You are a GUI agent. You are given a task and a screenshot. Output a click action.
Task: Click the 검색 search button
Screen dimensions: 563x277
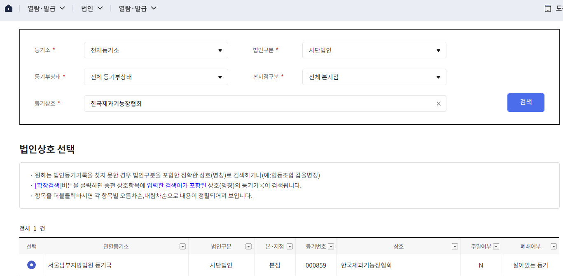(x=526, y=102)
